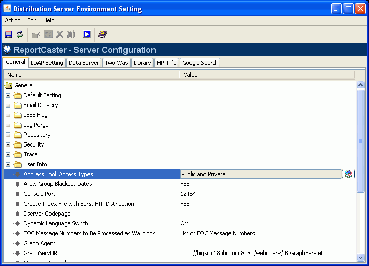Click the root General folder icon
369x266 pixels.
coord(8,85)
